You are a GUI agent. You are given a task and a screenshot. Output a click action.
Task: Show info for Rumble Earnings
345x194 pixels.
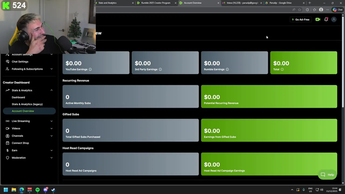pos(227,69)
